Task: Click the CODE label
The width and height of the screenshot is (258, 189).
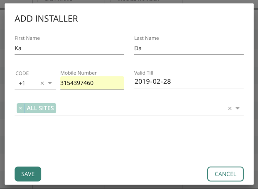Action: pos(22,73)
